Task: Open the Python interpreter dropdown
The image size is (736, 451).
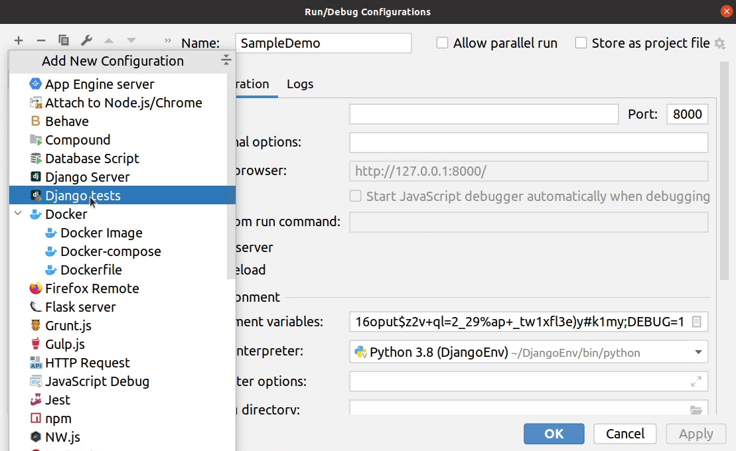Action: 698,352
